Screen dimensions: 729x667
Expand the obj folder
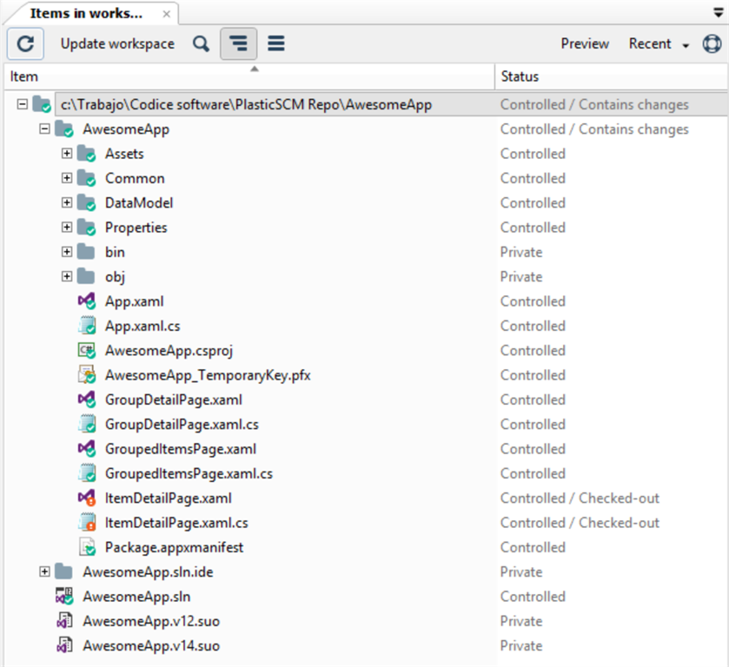(67, 276)
